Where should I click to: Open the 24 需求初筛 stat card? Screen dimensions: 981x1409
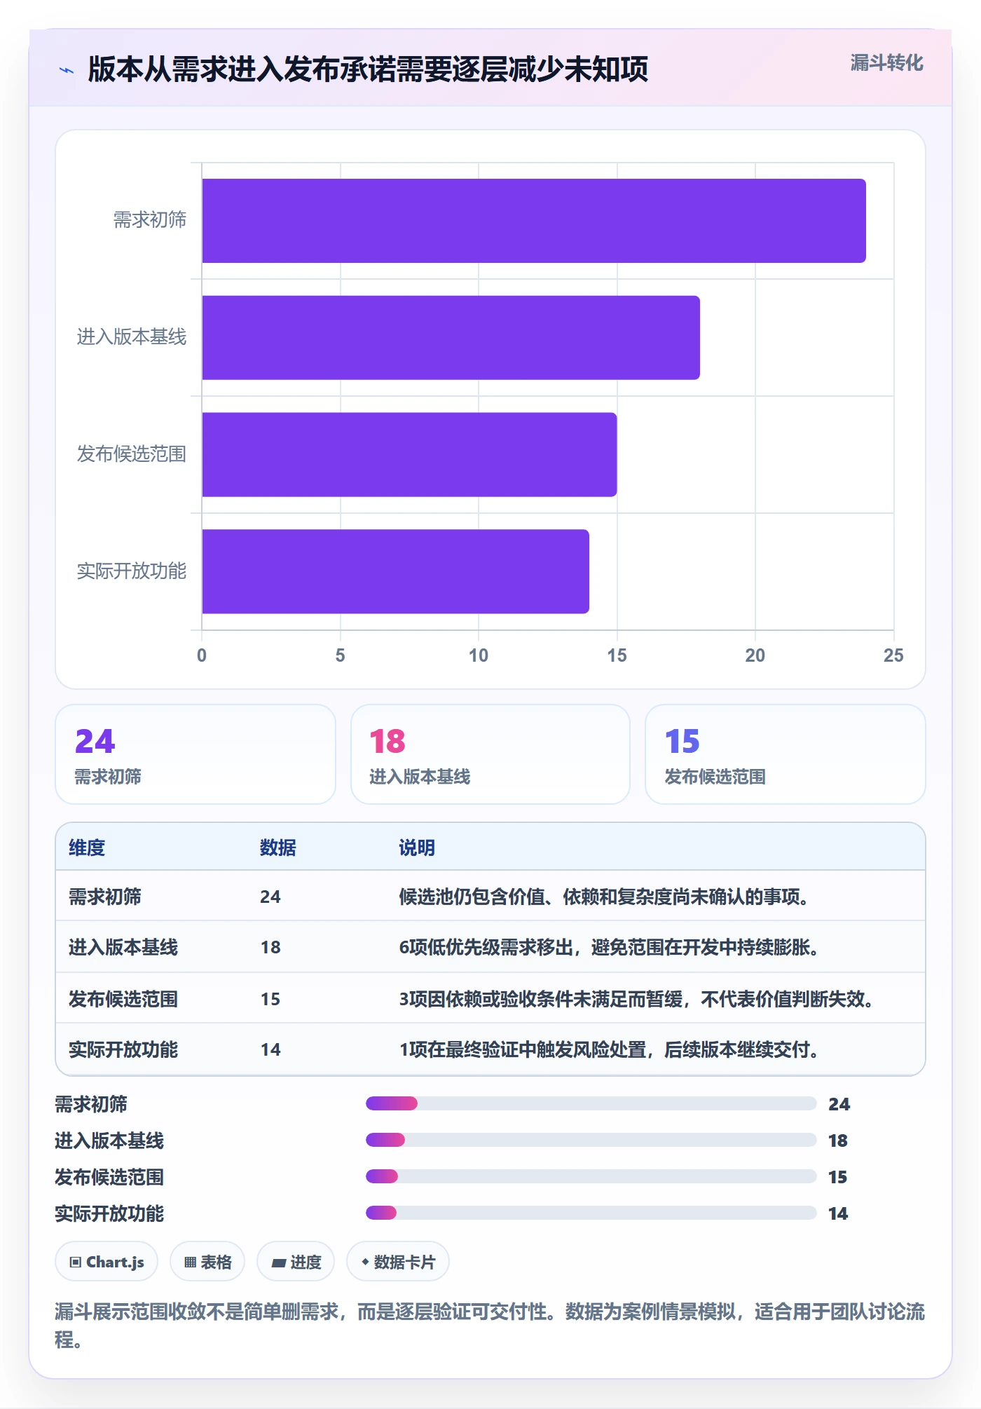195,754
